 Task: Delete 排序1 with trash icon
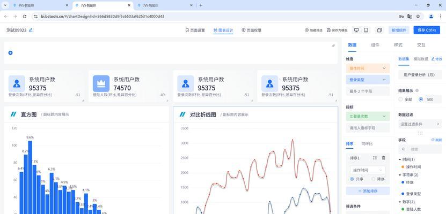[383, 158]
